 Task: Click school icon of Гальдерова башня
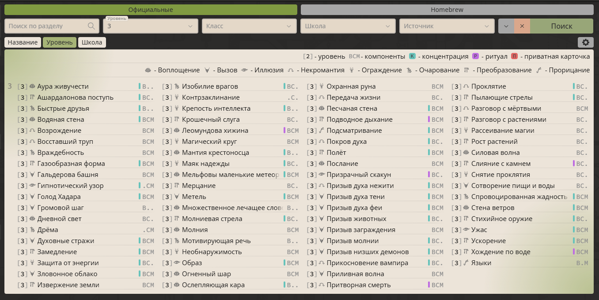tap(32, 175)
